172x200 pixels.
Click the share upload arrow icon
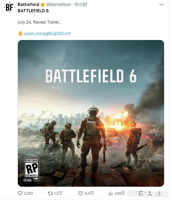tap(150, 193)
